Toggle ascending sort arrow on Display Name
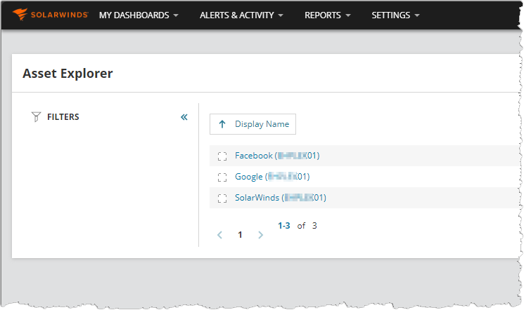 (x=222, y=124)
